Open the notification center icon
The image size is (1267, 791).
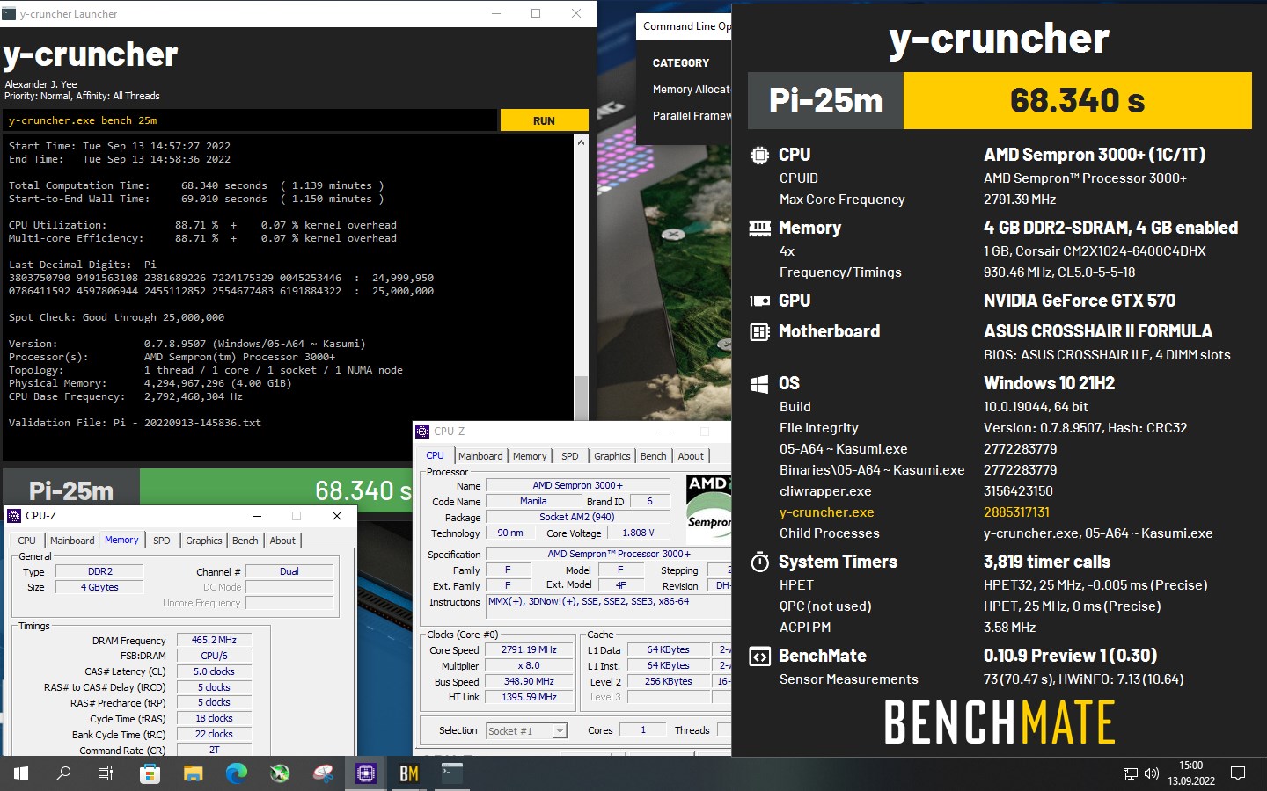coord(1238,773)
